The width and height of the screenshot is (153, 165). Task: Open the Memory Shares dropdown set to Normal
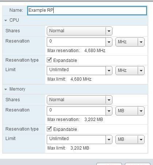pos(80,100)
